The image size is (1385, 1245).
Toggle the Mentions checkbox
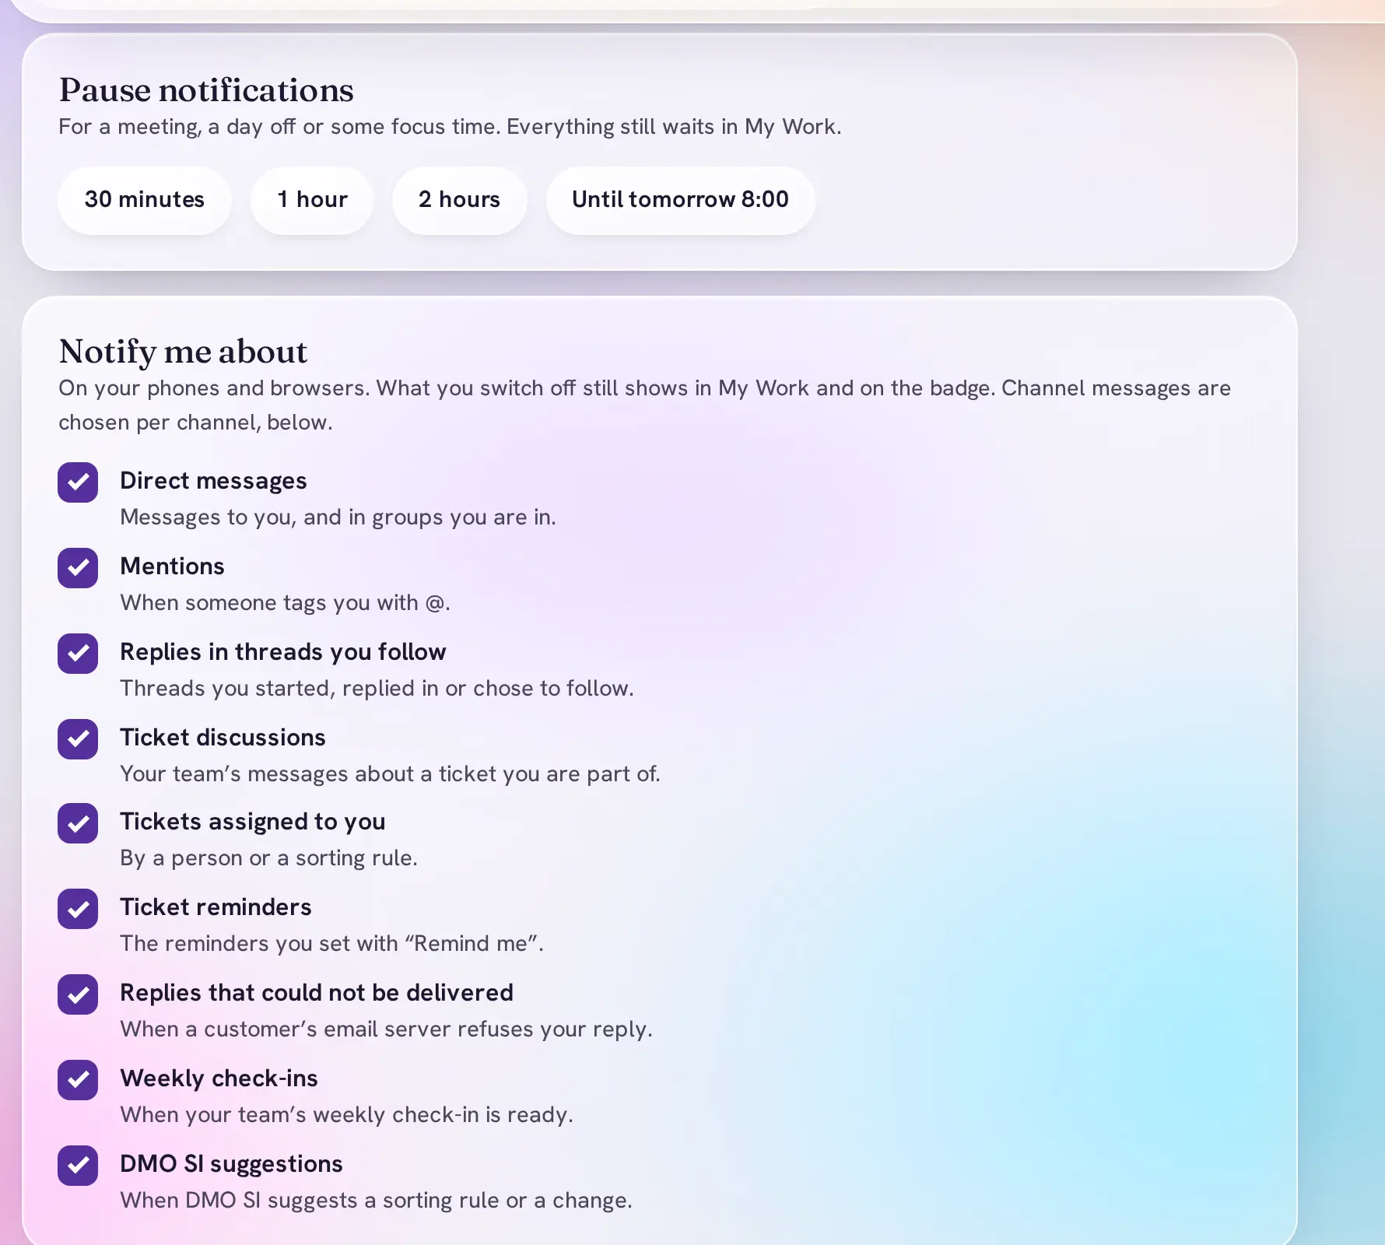78,568
